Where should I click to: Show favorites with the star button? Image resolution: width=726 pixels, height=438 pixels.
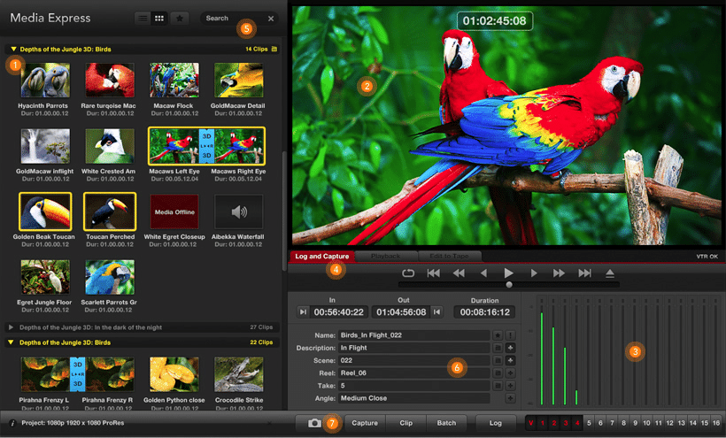point(181,18)
